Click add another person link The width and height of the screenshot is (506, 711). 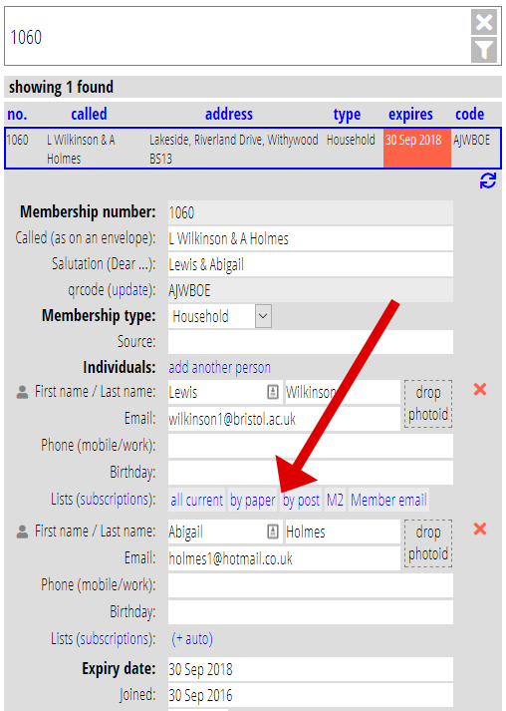click(220, 367)
